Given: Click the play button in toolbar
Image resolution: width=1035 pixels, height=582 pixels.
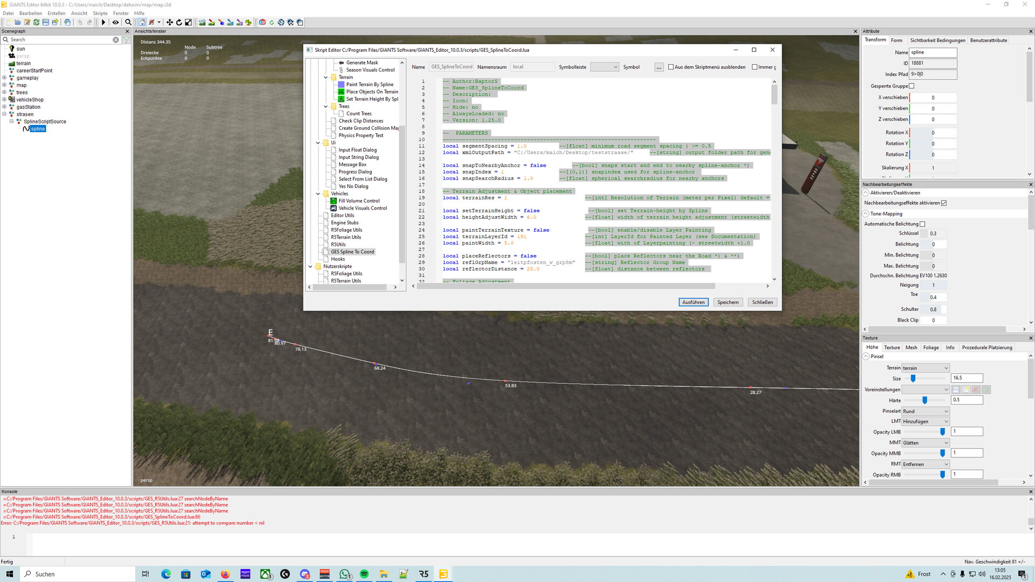Looking at the screenshot, I should 103,22.
